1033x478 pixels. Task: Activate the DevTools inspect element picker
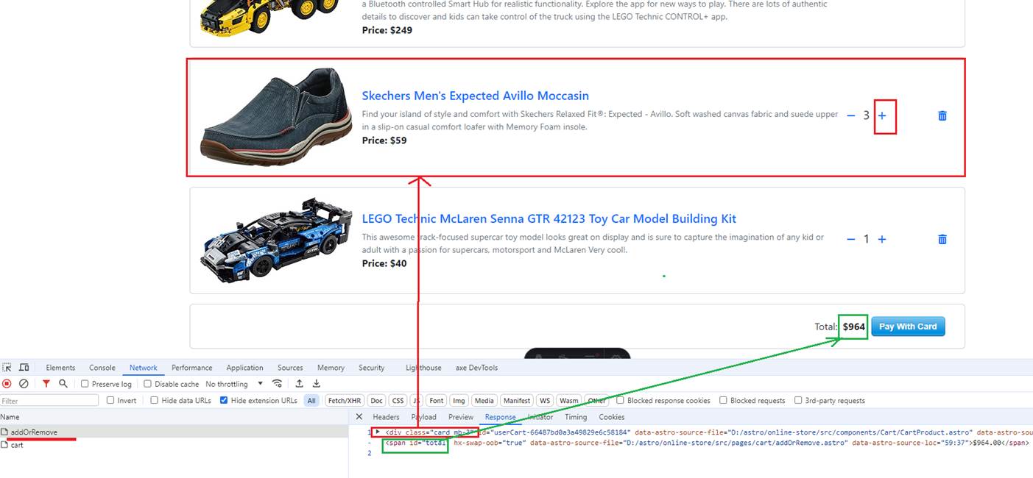pyautogui.click(x=7, y=368)
